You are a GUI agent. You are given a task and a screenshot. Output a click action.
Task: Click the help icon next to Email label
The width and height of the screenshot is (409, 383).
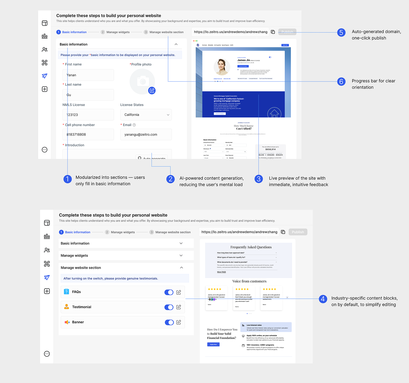click(134, 125)
